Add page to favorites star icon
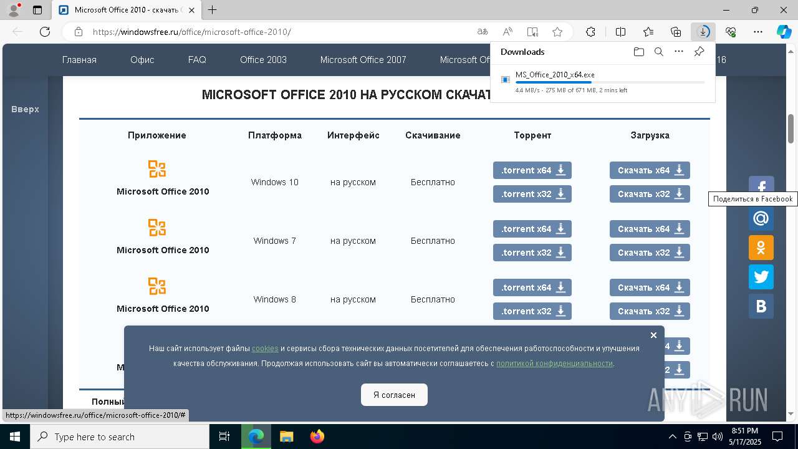 point(557,32)
